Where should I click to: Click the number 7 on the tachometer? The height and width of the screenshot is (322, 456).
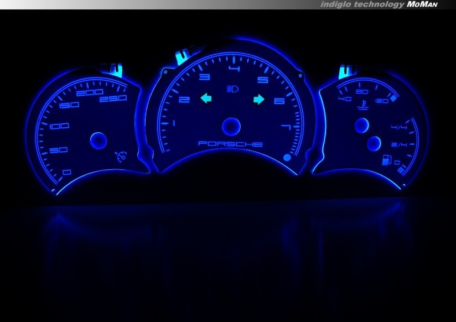(x=286, y=128)
